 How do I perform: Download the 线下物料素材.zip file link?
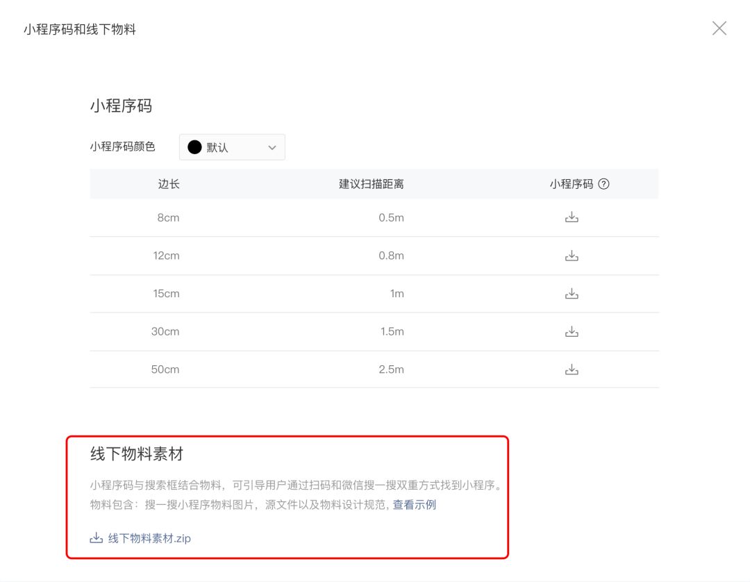[149, 538]
